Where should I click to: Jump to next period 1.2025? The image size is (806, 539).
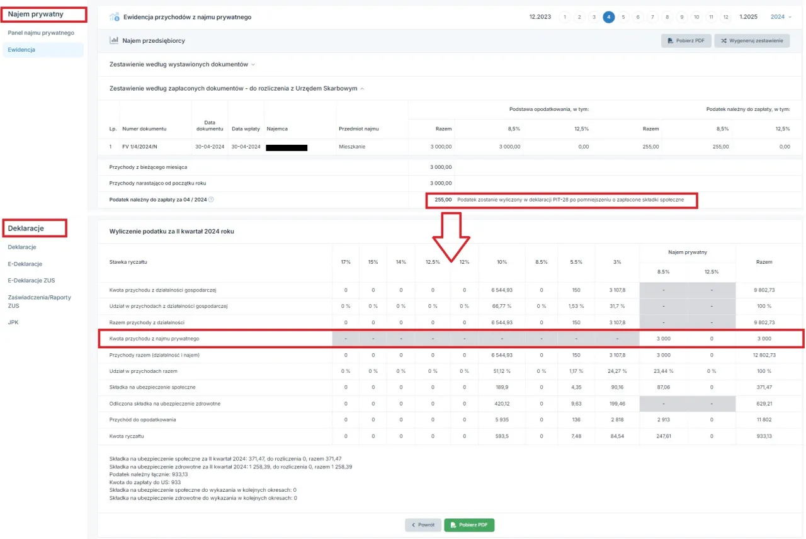(749, 17)
